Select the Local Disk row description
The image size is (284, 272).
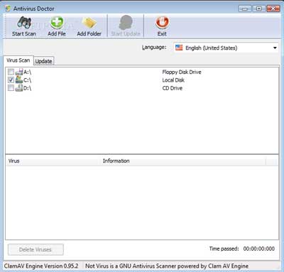tap(173, 80)
